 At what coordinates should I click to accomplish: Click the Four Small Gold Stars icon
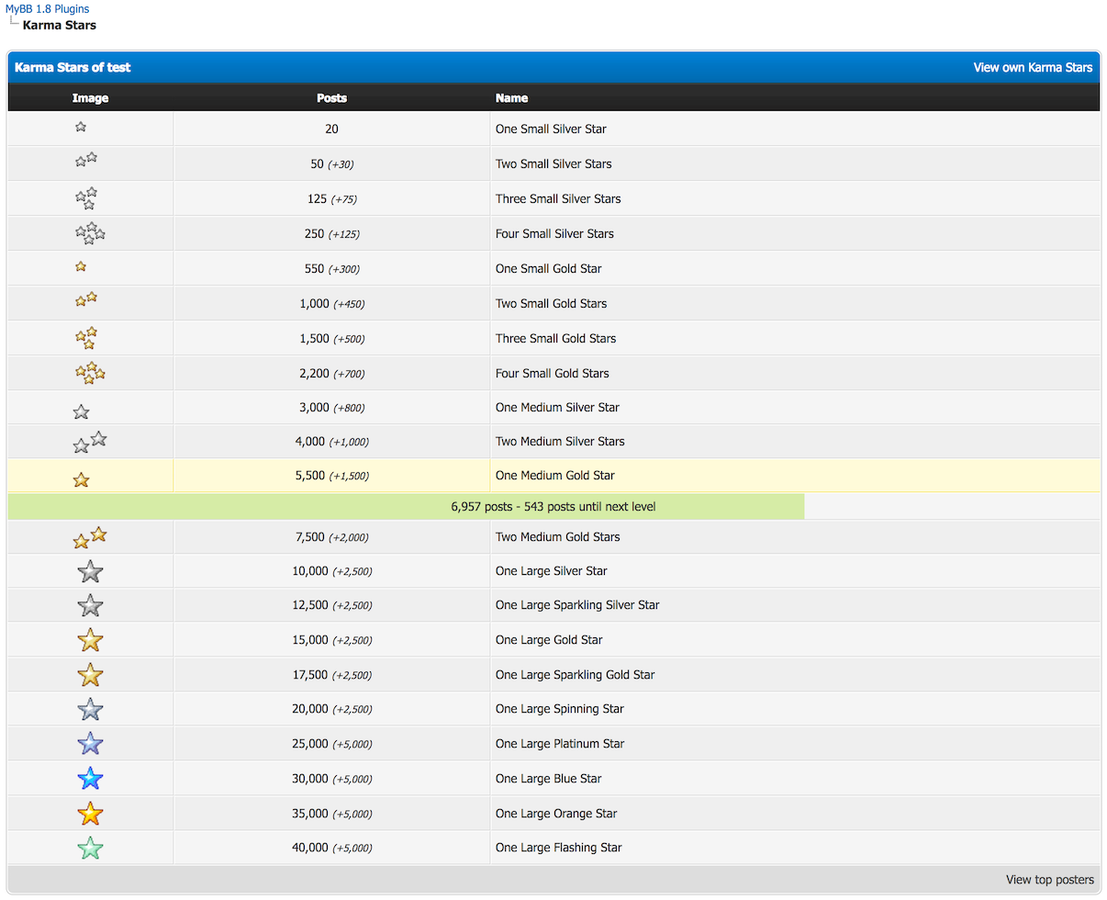pos(90,373)
